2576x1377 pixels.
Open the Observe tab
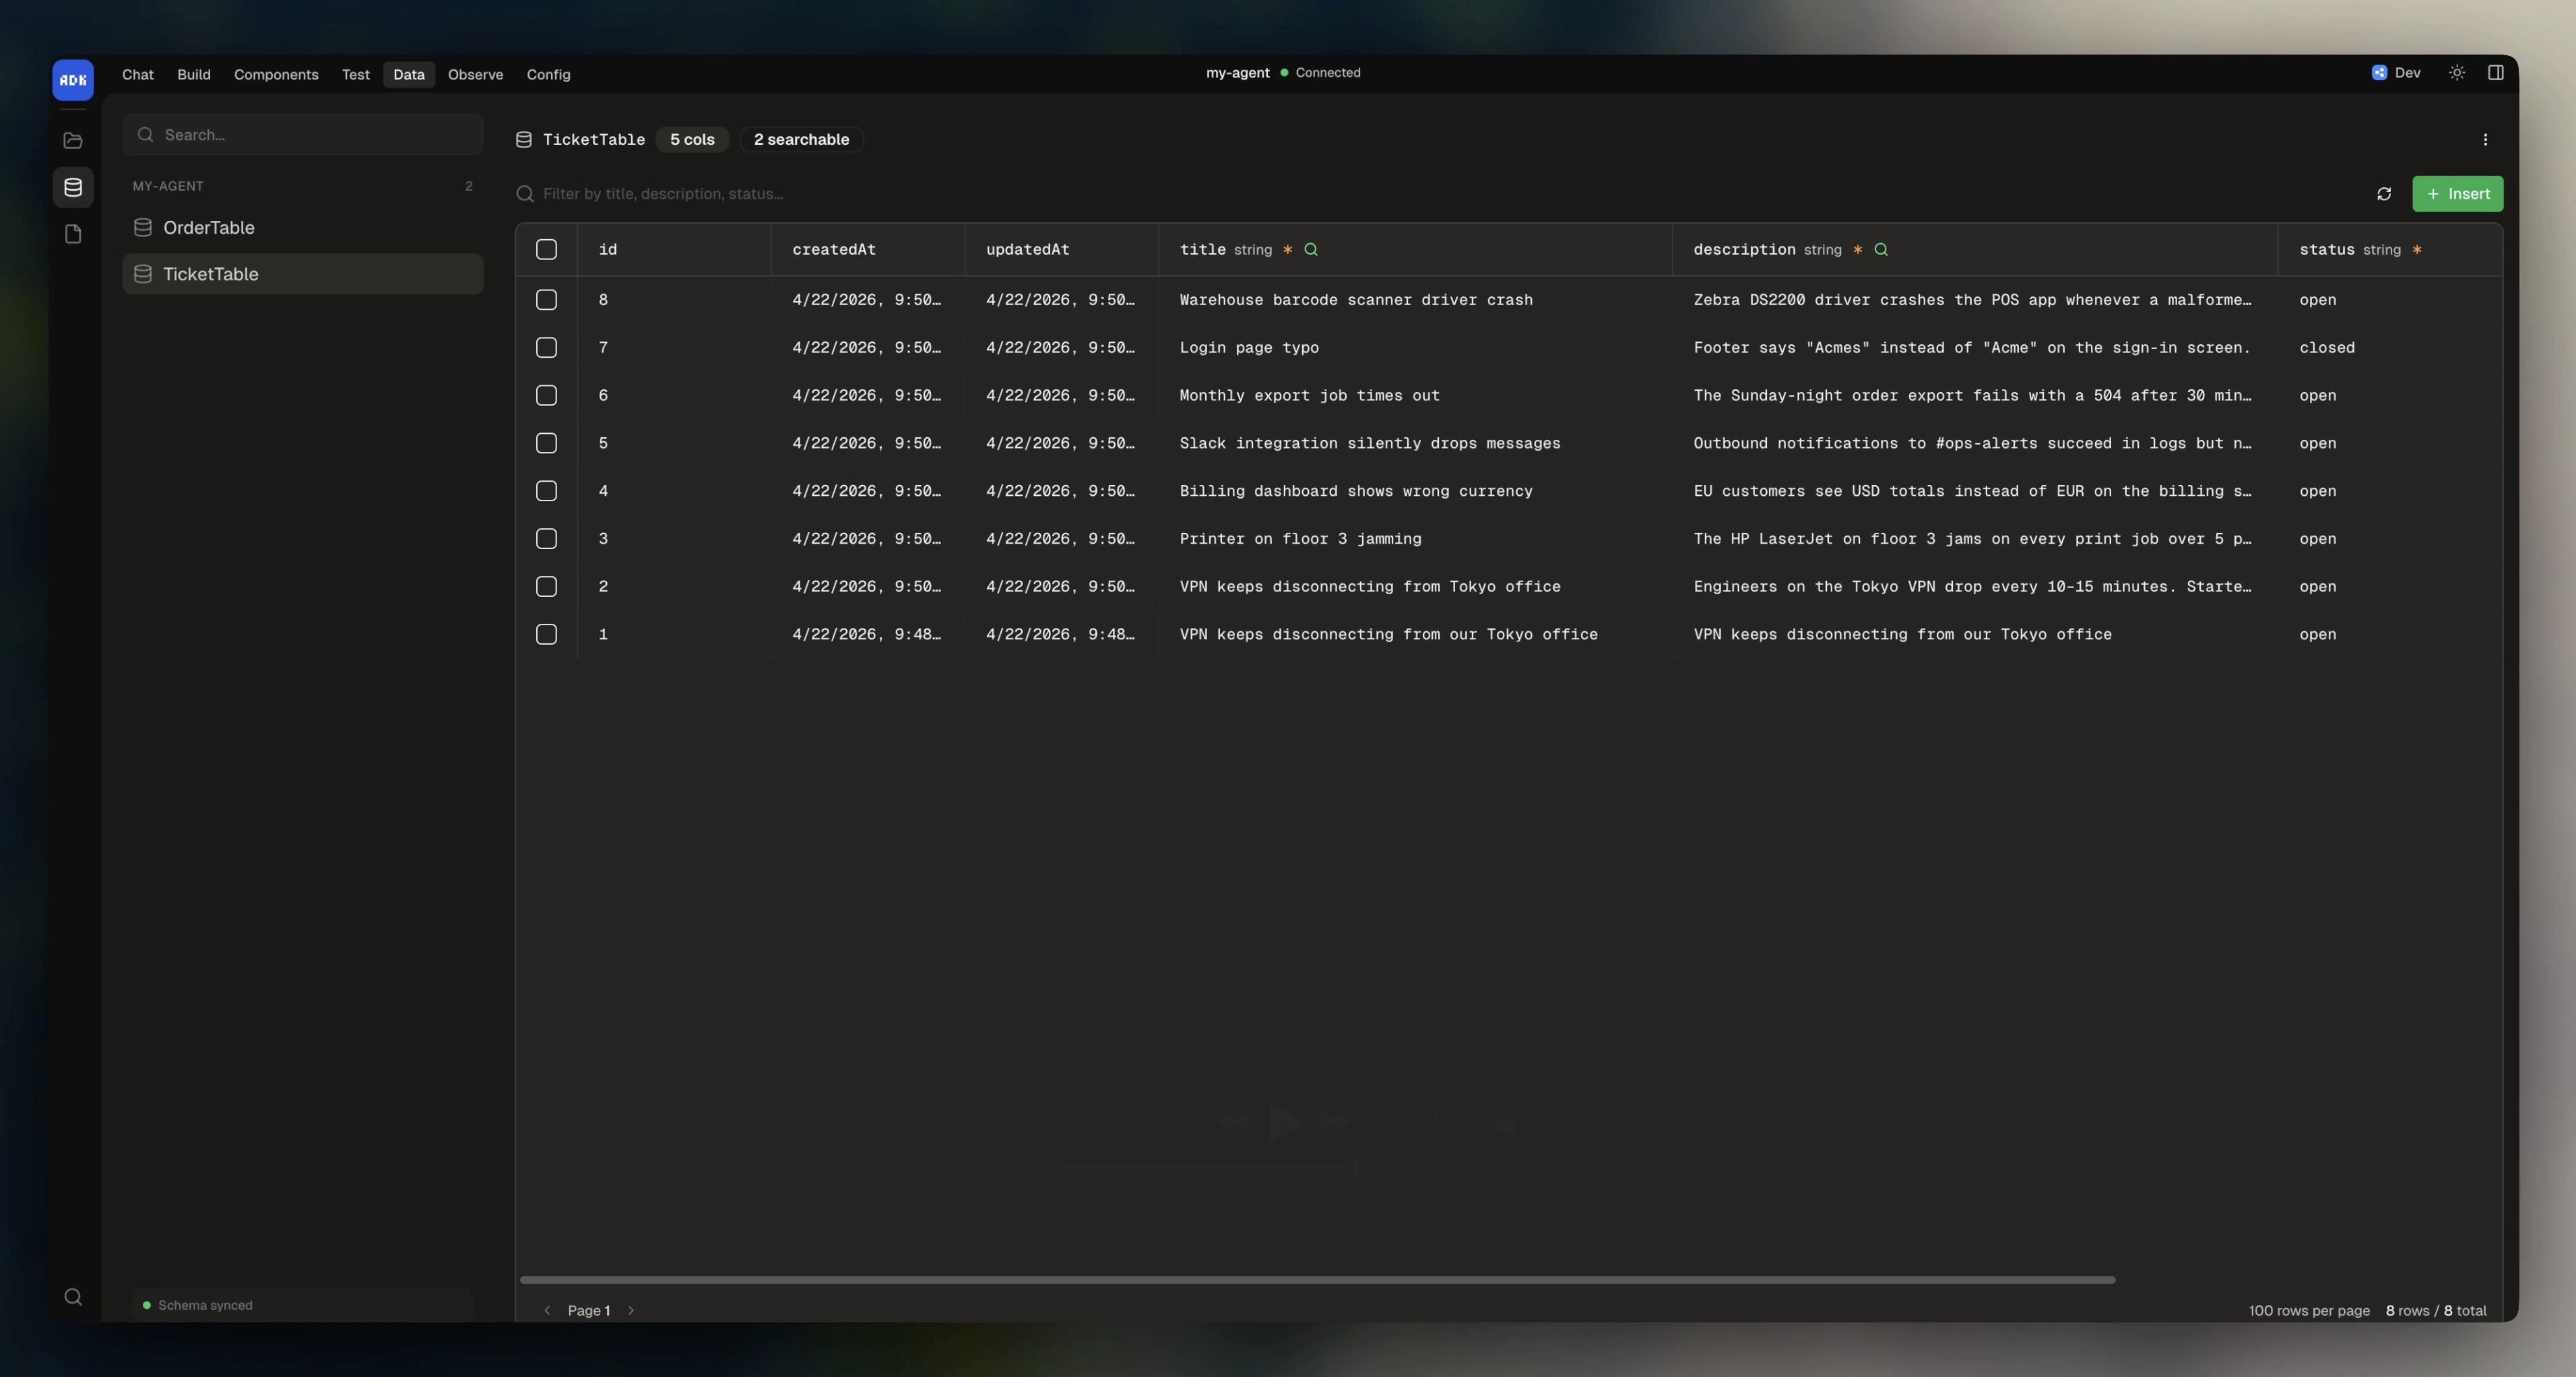pyautogui.click(x=475, y=74)
